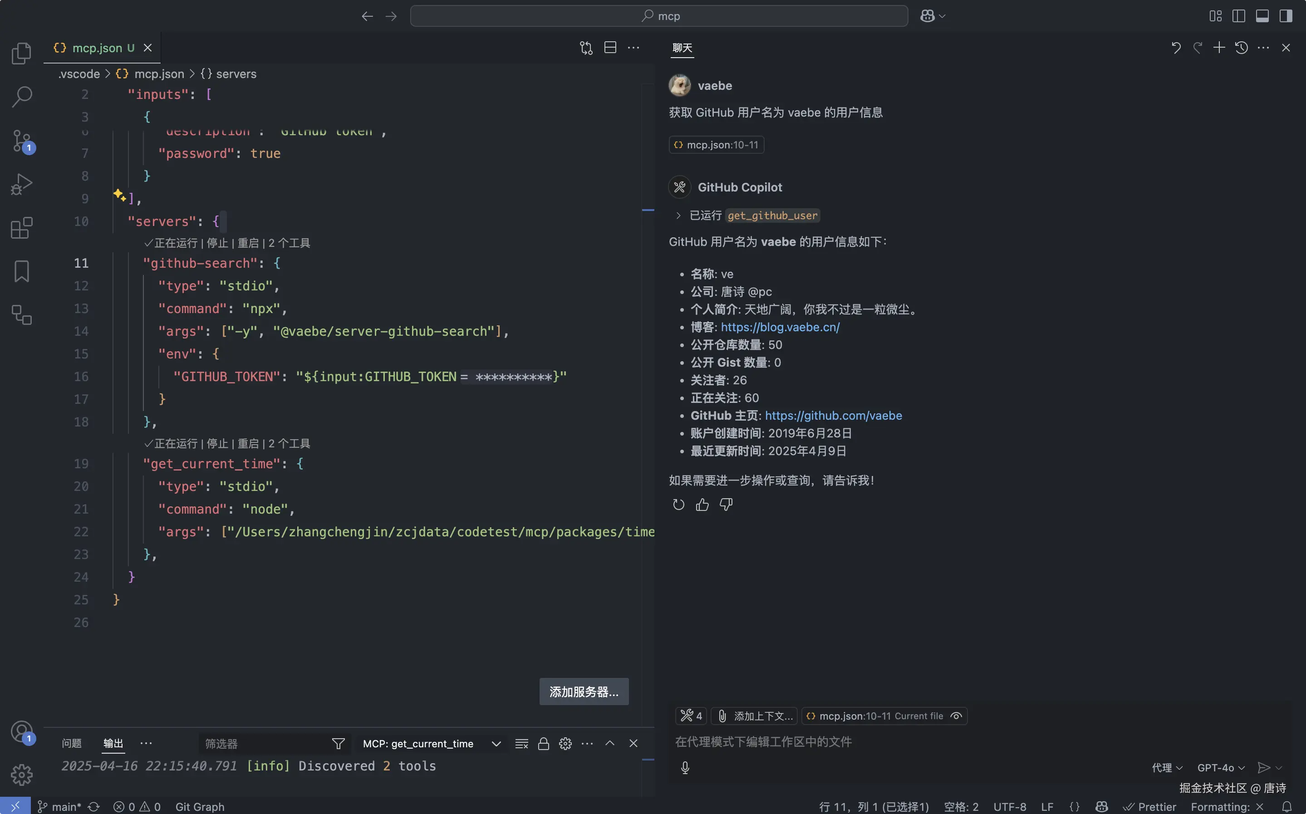1306x814 pixels.
Task: Expand the get_github_user run details
Action: (x=678, y=216)
